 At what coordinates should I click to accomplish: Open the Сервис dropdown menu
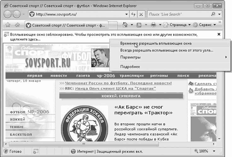click(x=205, y=25)
